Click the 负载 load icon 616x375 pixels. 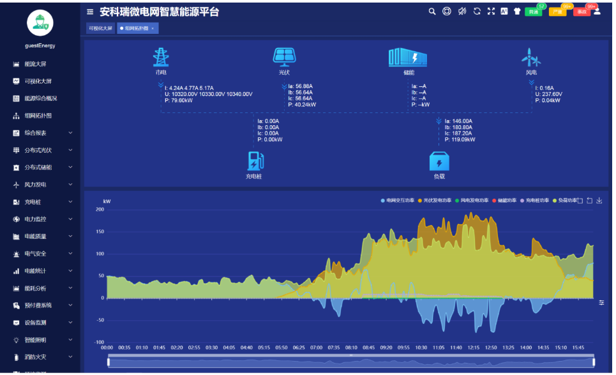[439, 161]
